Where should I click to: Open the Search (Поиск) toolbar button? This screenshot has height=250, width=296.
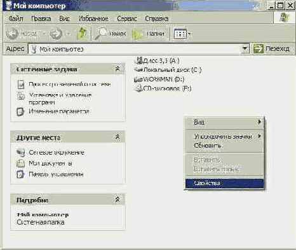[111, 34]
